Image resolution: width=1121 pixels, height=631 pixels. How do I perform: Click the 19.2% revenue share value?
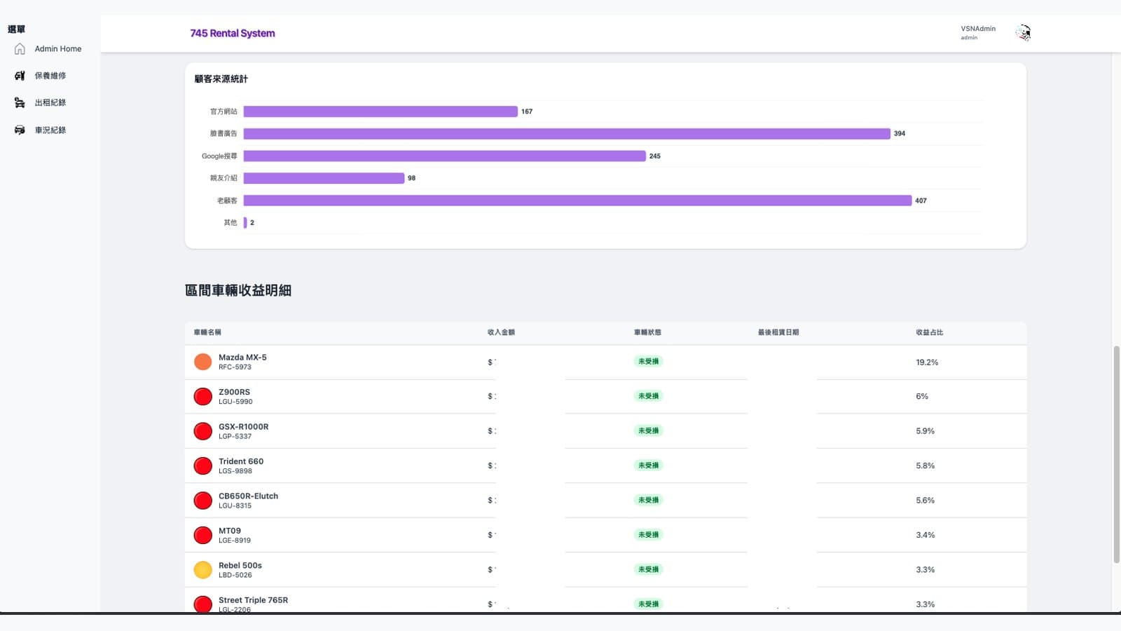coord(927,362)
